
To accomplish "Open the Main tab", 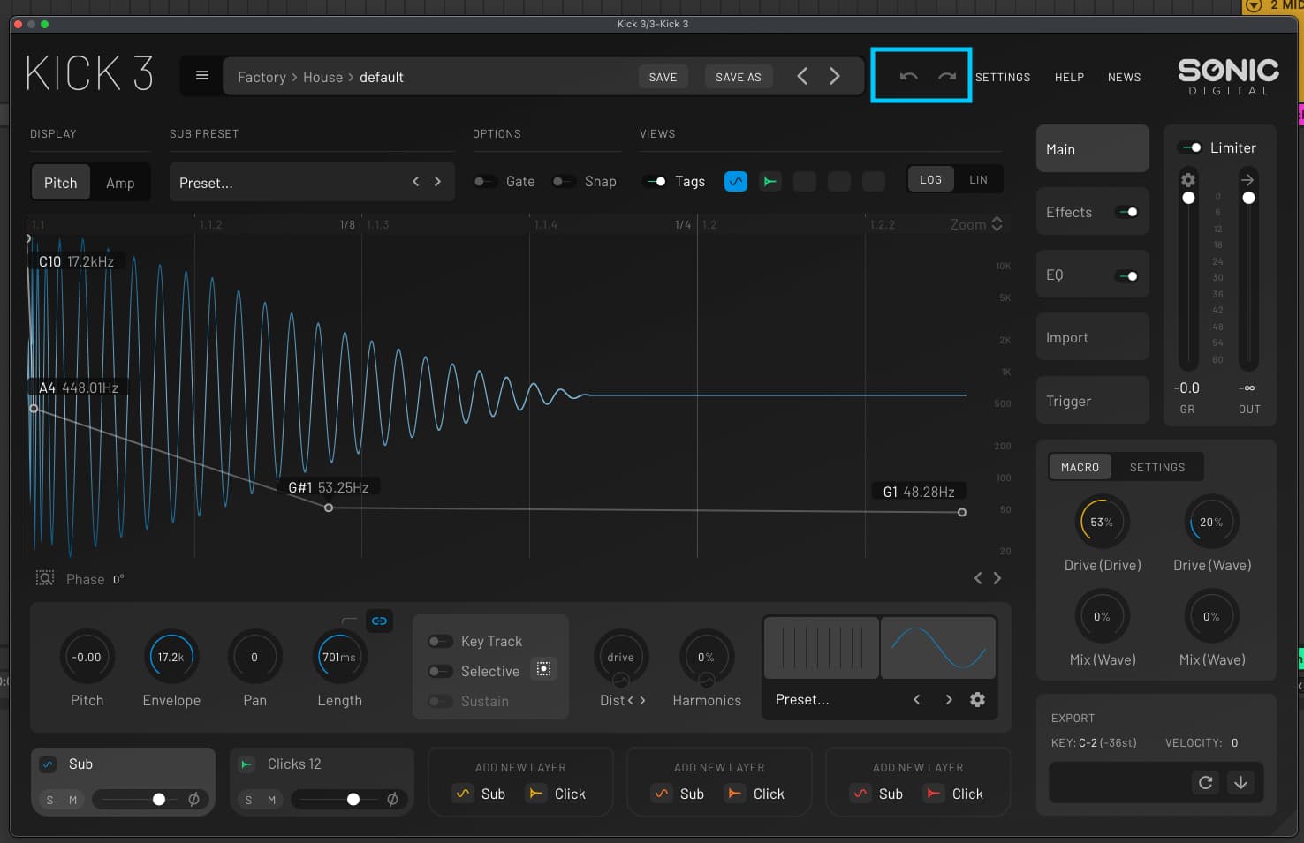I will click(1092, 149).
